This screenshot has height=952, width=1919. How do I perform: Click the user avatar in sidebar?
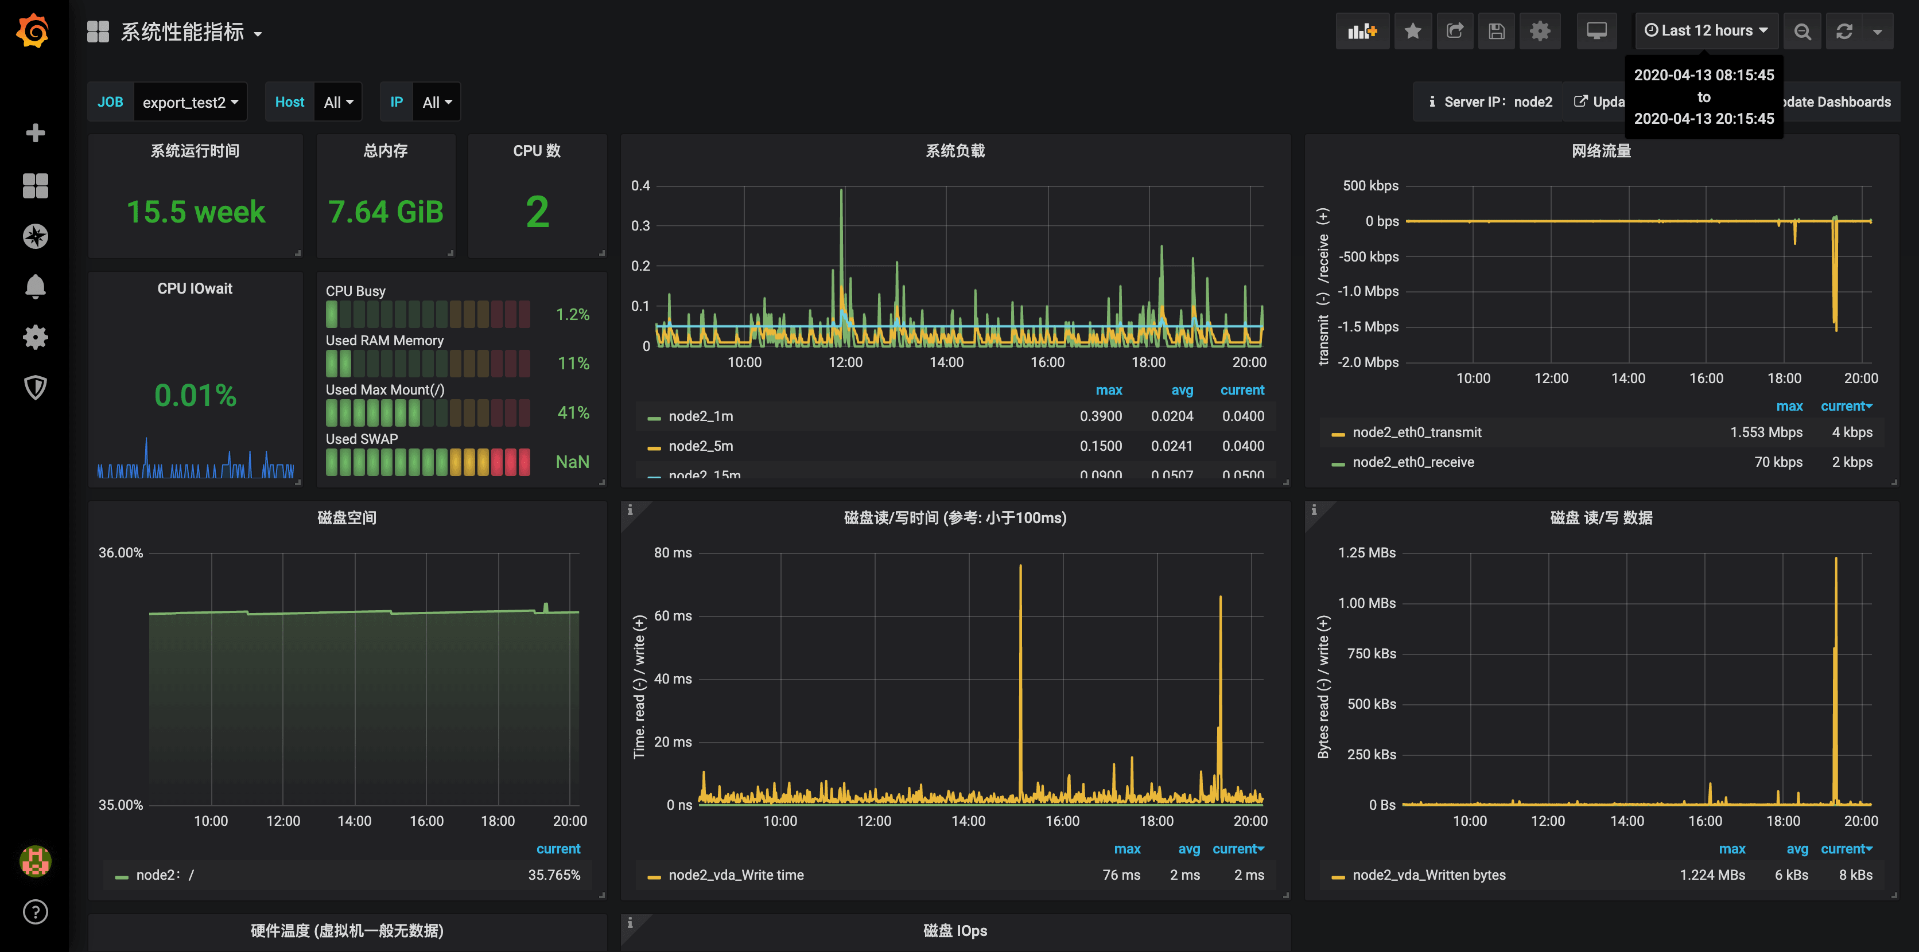35,861
